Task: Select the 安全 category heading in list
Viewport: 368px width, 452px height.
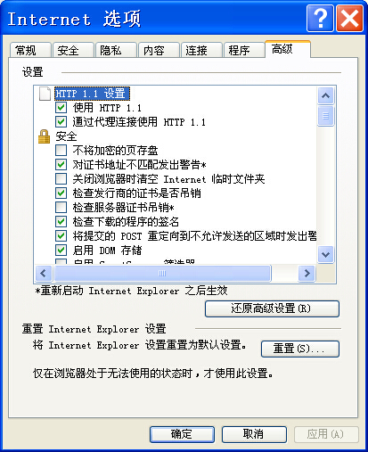Action: pyautogui.click(x=66, y=136)
